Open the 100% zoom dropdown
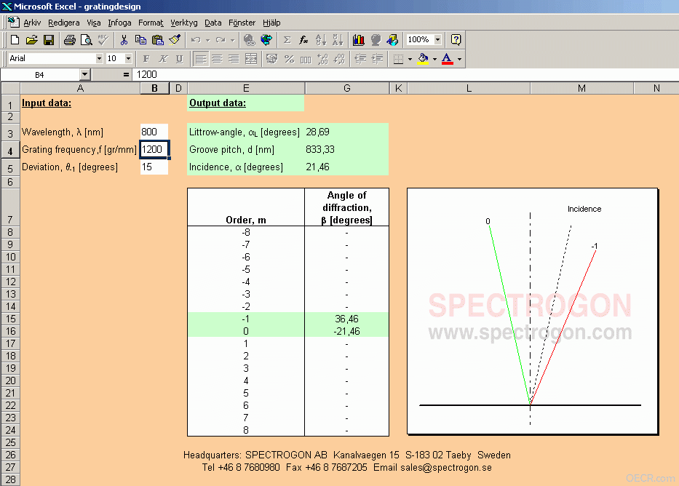 coord(438,40)
